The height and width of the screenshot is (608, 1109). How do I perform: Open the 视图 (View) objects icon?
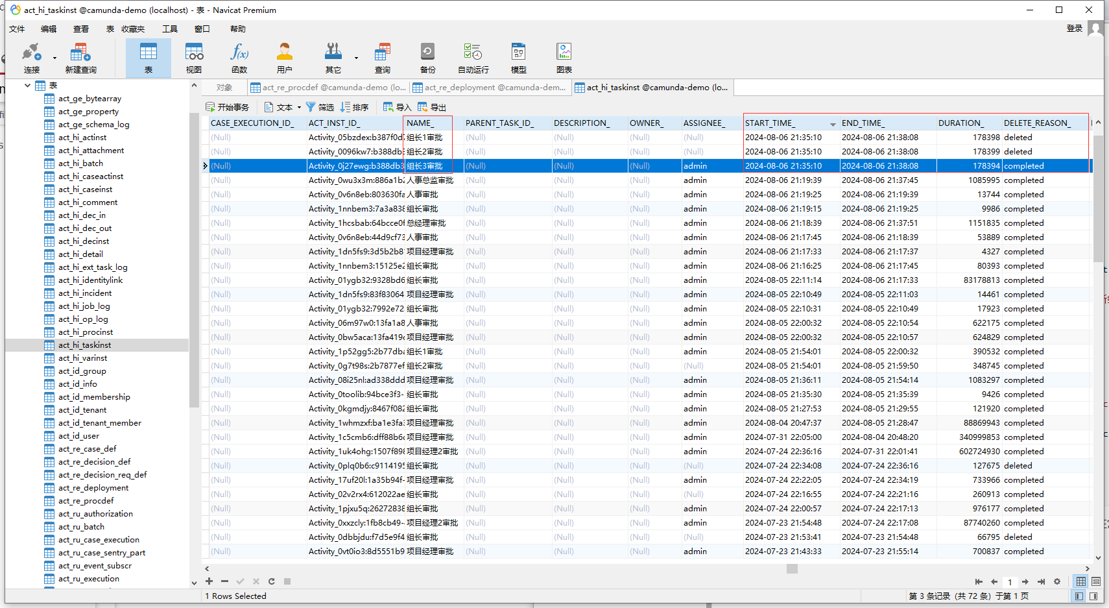click(194, 58)
